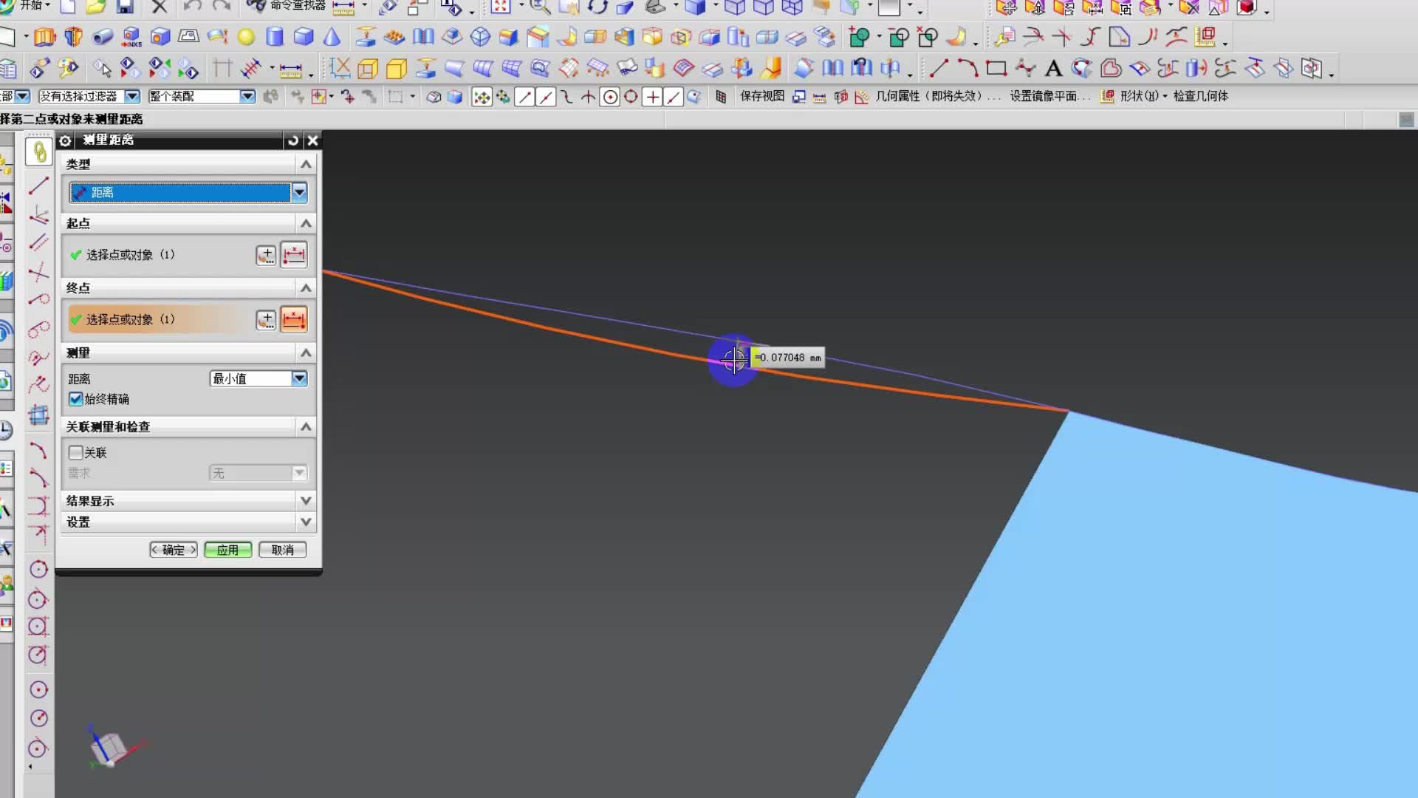The width and height of the screenshot is (1418, 798).
Task: Click the 保存视图 menu item
Action: pyautogui.click(x=762, y=96)
